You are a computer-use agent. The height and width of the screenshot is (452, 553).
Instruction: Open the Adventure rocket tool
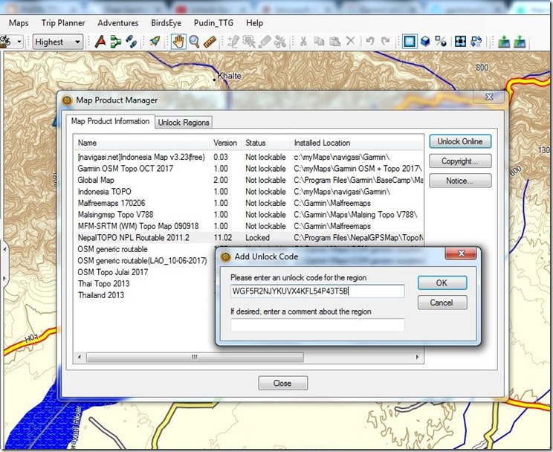click(155, 42)
